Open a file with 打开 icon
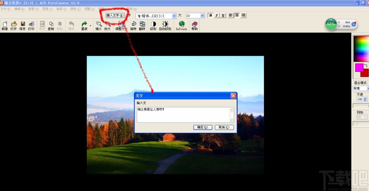This screenshot has width=369, height=191. [14, 26]
